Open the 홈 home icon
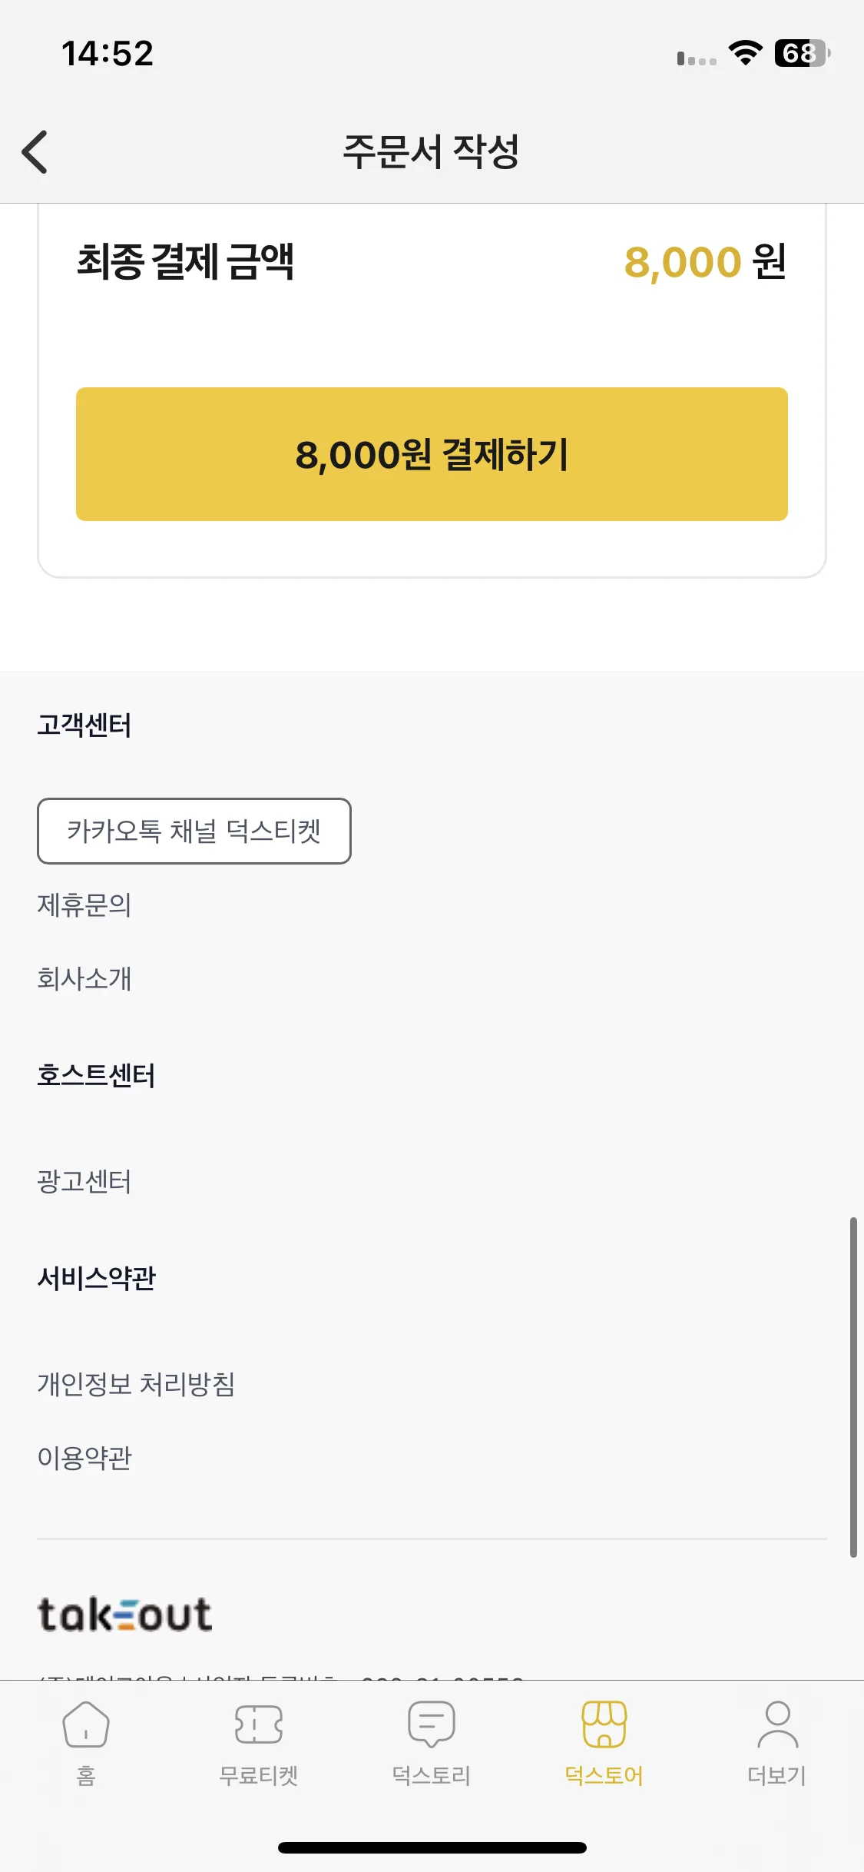This screenshot has width=864, height=1872. pos(86,1724)
